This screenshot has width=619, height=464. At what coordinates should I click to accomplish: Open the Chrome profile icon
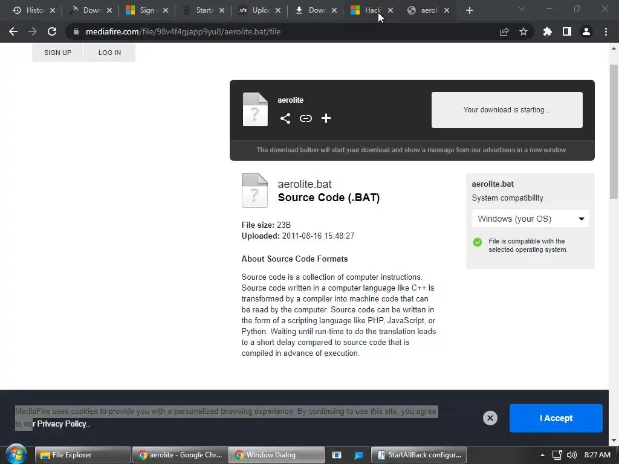[586, 31]
